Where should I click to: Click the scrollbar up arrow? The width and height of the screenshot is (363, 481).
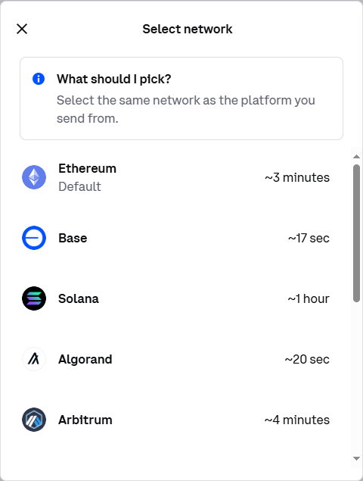tap(356, 157)
